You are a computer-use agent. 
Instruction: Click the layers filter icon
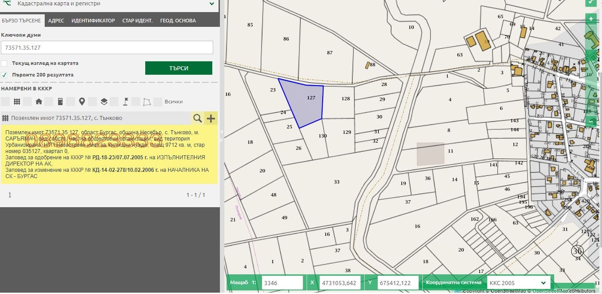click(x=104, y=102)
